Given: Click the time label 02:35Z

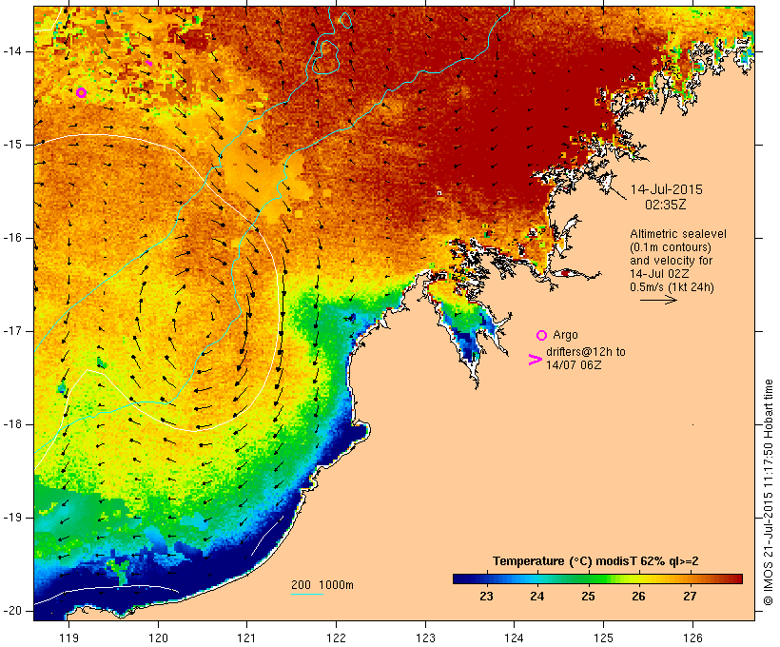Looking at the screenshot, I should pos(666,205).
